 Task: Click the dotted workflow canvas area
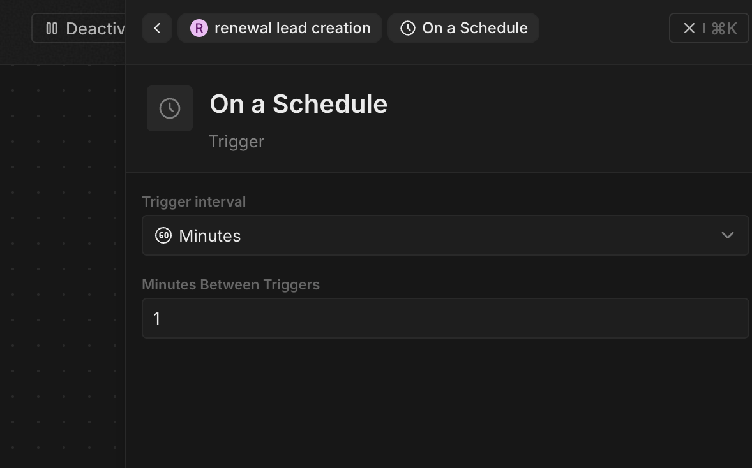(x=63, y=263)
